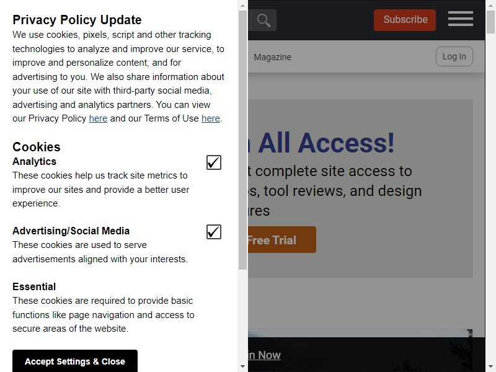The height and width of the screenshot is (372, 496).
Task: Open the Privacy Policy here link
Action: [98, 118]
